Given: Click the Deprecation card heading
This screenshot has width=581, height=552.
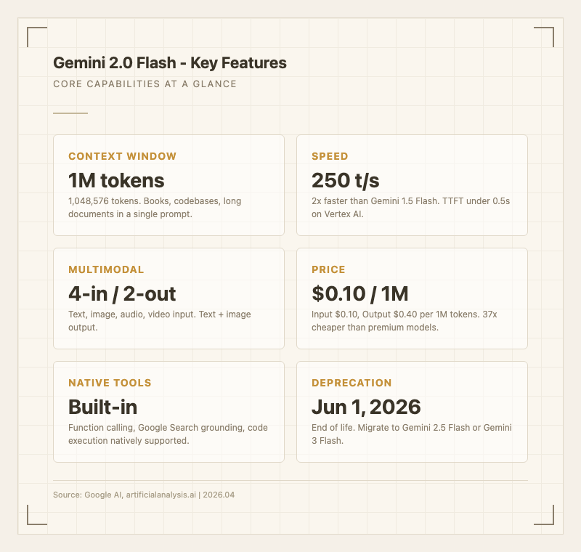Looking at the screenshot, I should [352, 383].
